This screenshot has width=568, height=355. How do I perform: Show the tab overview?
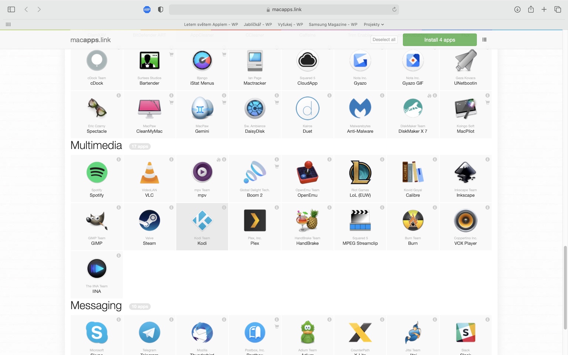[x=558, y=10]
